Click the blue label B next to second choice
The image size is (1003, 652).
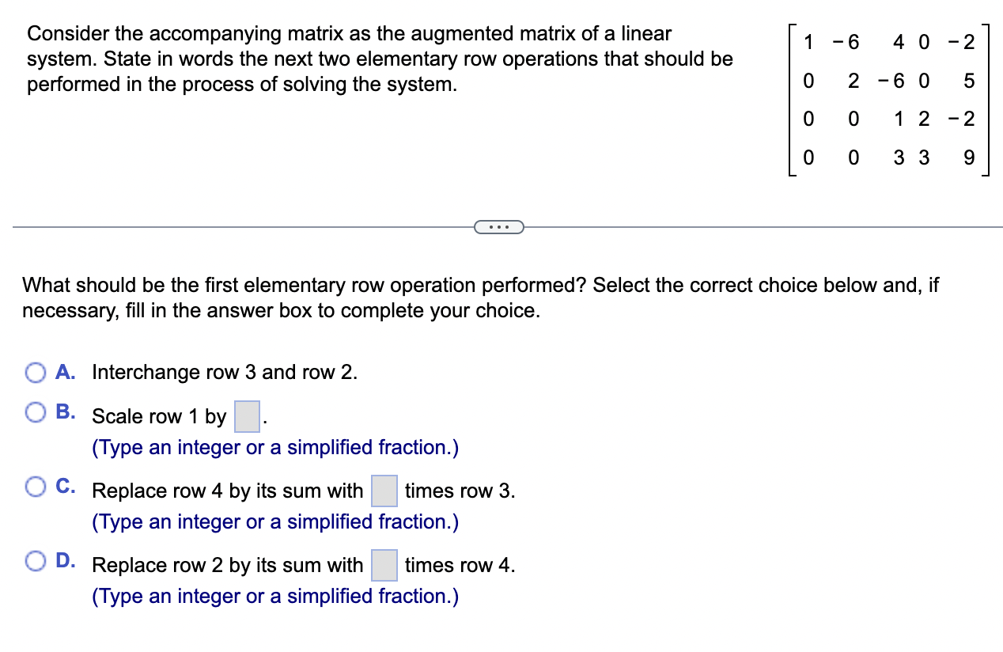(66, 411)
